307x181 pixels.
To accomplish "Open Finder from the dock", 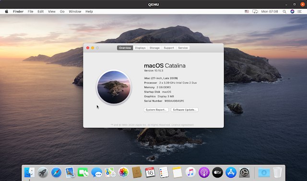I will 30,172.
